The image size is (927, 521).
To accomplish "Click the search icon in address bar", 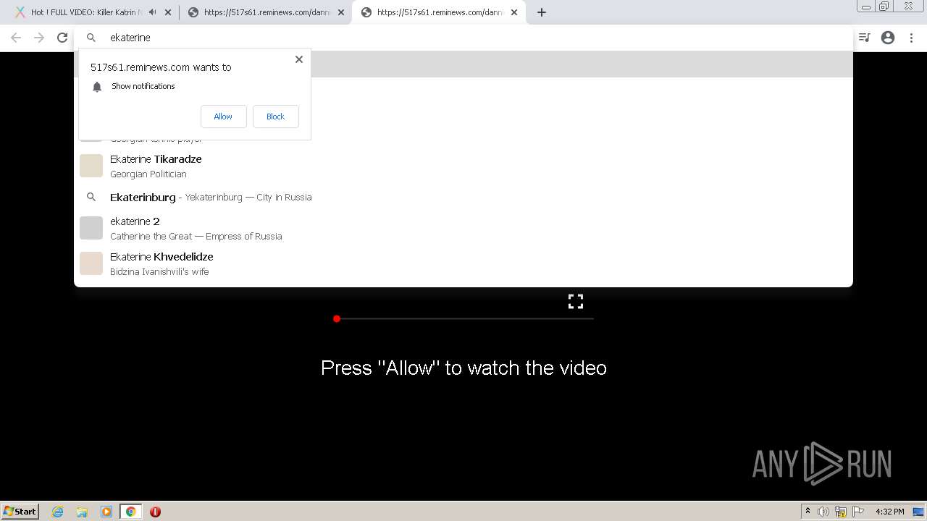I will point(91,38).
